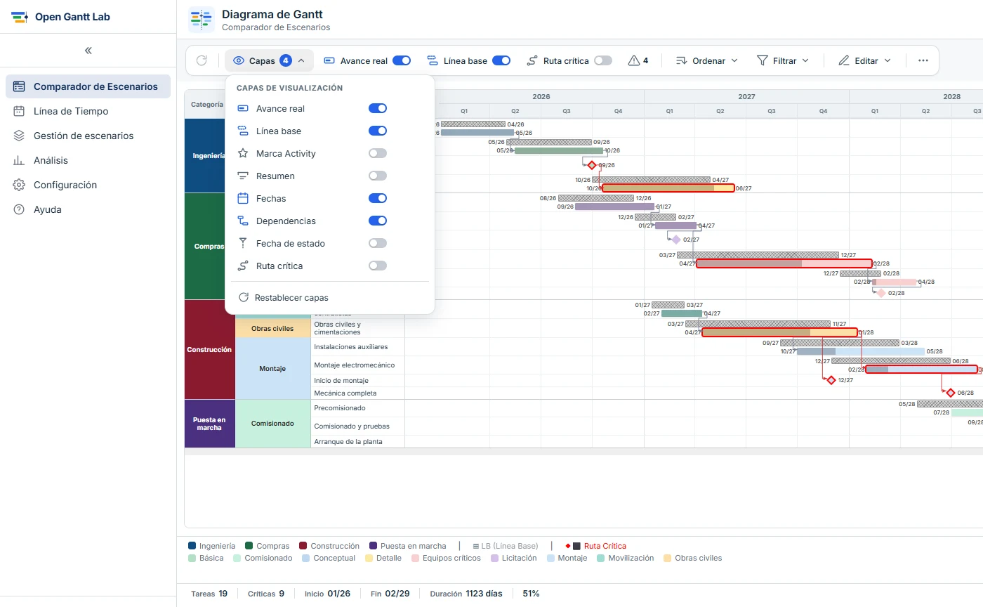
Task: Open the more options ellipsis menu
Action: (923, 60)
